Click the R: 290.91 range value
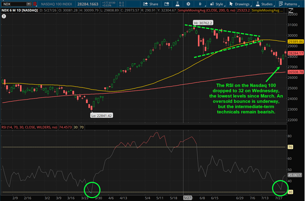 tap(148, 10)
